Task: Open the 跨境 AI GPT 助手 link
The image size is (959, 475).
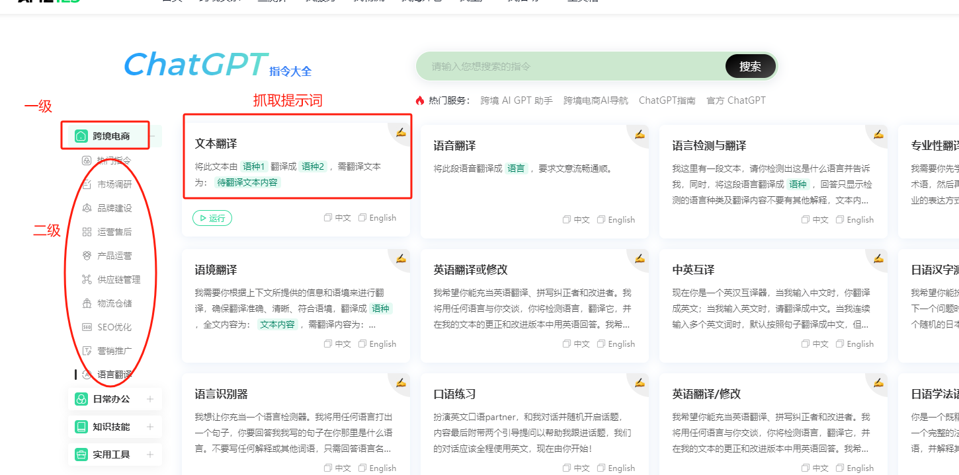Action: (x=517, y=100)
